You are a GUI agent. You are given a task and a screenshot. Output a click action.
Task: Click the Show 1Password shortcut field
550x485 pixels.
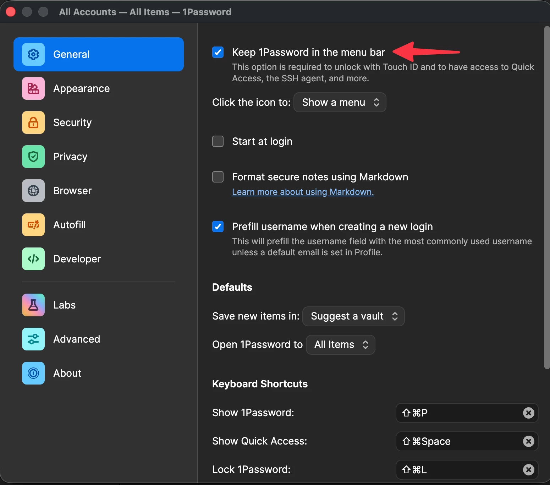point(467,413)
